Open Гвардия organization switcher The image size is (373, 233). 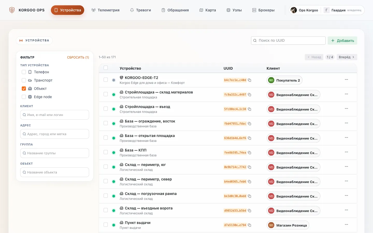pos(342,10)
